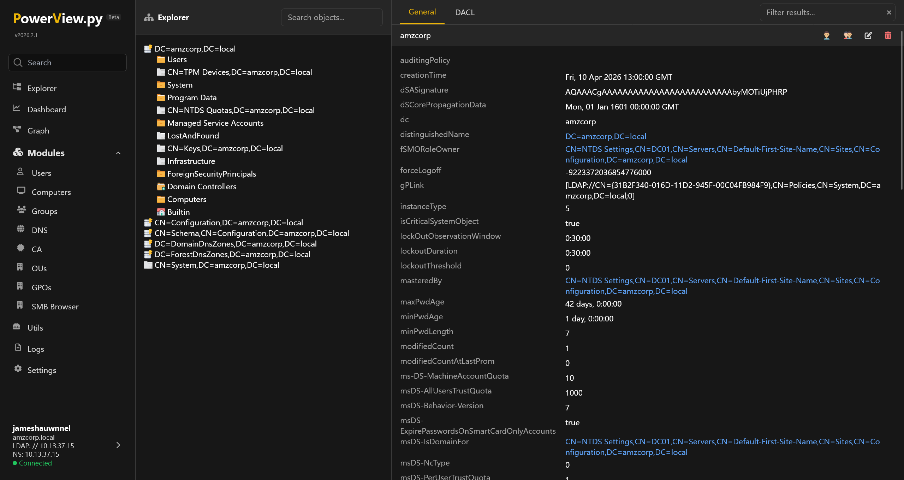Follow the distinguishedName DC=amzcorp,DC=local link
The height and width of the screenshot is (480, 904).
pos(606,136)
